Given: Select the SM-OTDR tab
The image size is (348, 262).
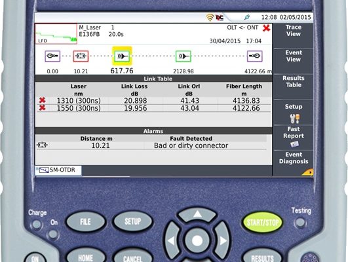Looking at the screenshot, I should [x=58, y=170].
